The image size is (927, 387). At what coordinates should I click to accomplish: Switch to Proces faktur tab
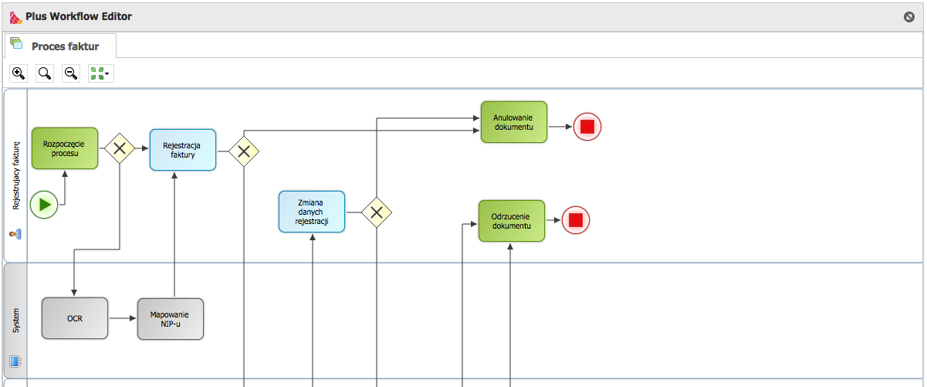[60, 46]
